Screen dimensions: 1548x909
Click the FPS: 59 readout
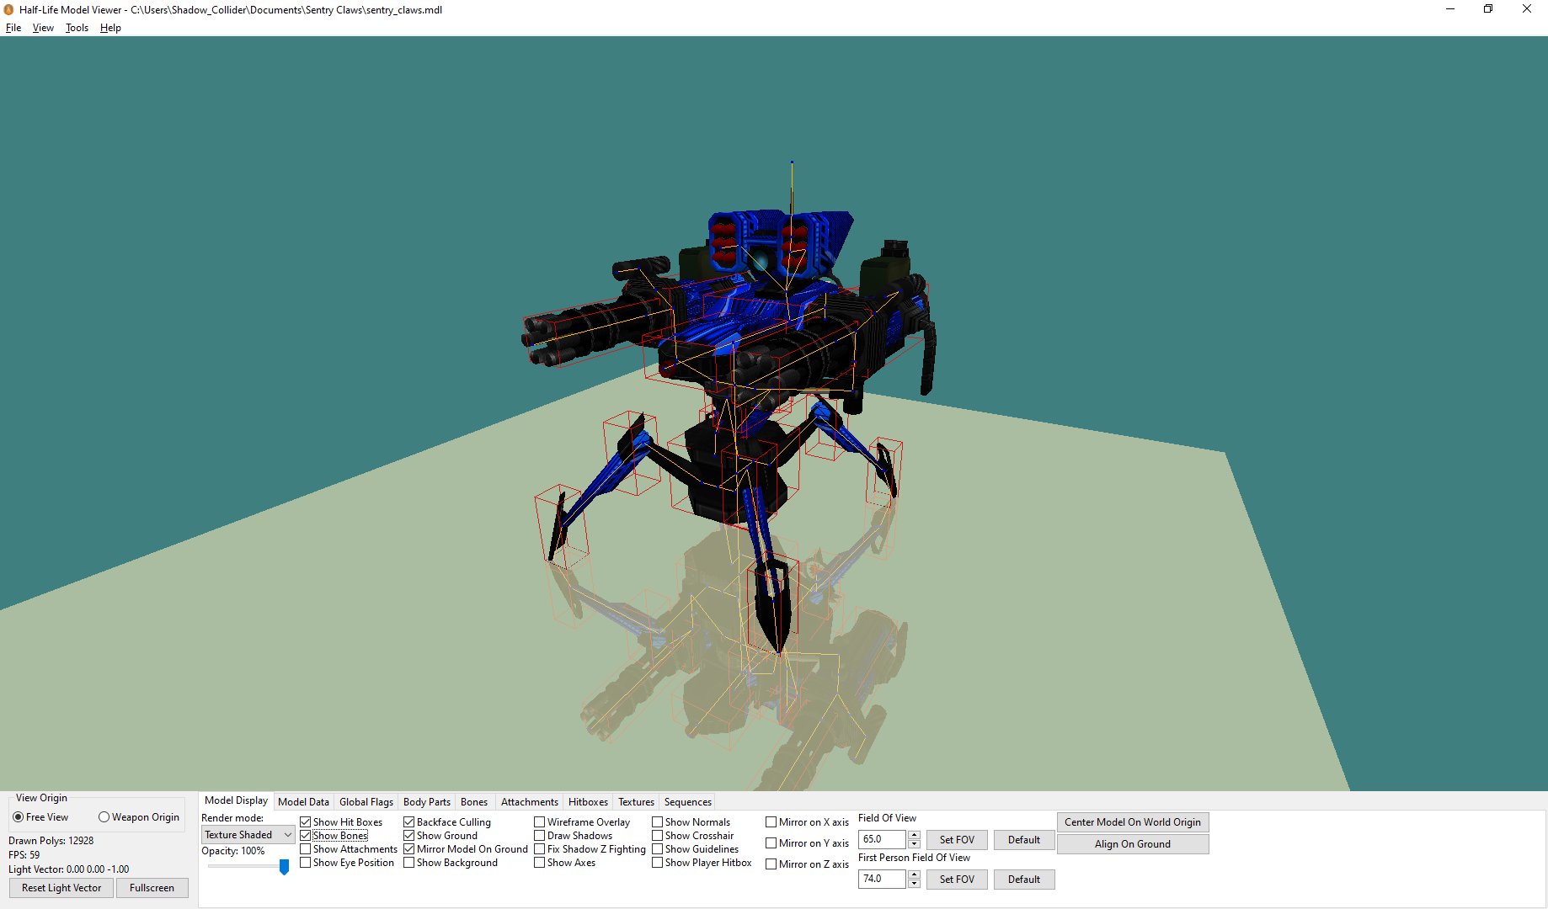coord(24,855)
